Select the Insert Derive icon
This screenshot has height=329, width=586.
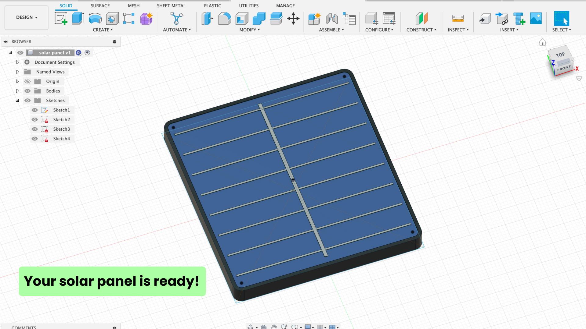(x=485, y=19)
